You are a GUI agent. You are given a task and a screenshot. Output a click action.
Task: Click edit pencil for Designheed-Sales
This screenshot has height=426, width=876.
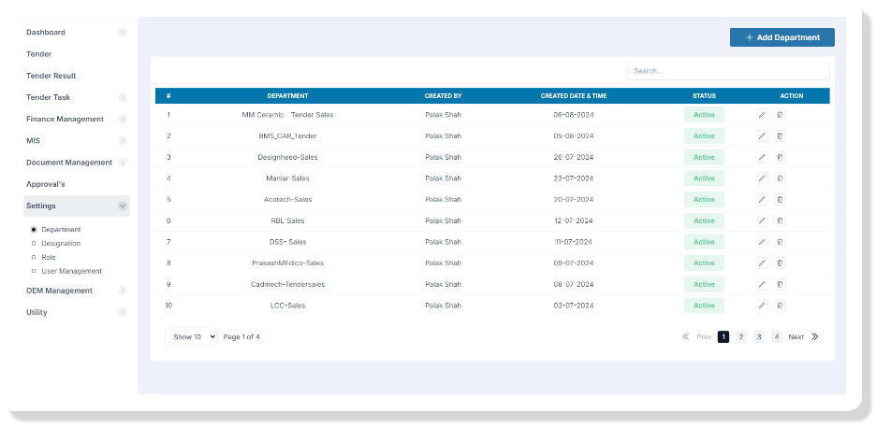pyautogui.click(x=762, y=157)
